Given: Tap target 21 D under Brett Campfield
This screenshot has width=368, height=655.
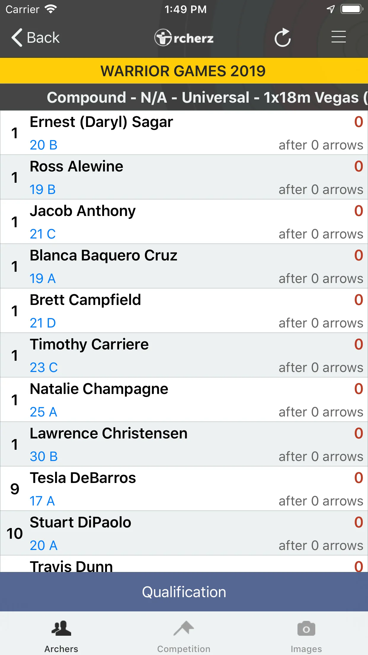Looking at the screenshot, I should click(x=43, y=323).
